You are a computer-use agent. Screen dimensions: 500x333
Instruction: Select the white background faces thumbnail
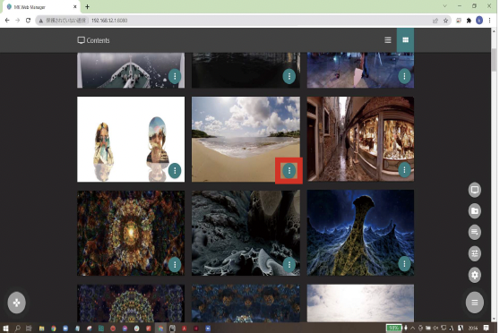tap(131, 140)
